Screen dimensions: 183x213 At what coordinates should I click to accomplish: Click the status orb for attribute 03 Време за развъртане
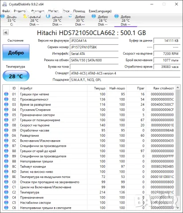click(x=6, y=104)
